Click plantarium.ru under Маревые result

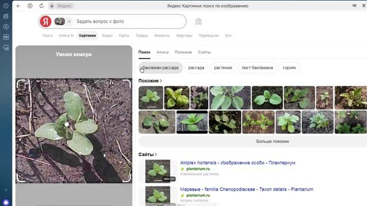tap(198, 196)
